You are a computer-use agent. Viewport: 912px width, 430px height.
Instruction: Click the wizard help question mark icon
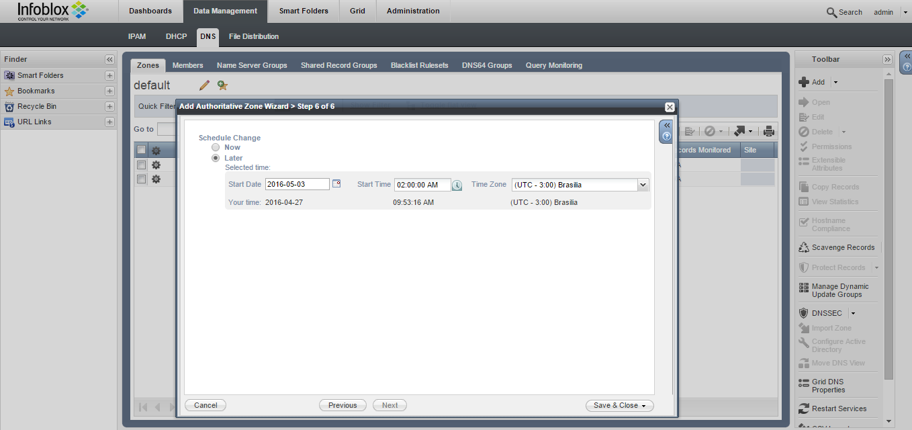666,136
